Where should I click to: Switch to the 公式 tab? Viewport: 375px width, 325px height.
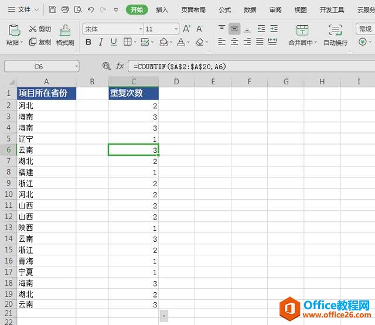pyautogui.click(x=225, y=10)
